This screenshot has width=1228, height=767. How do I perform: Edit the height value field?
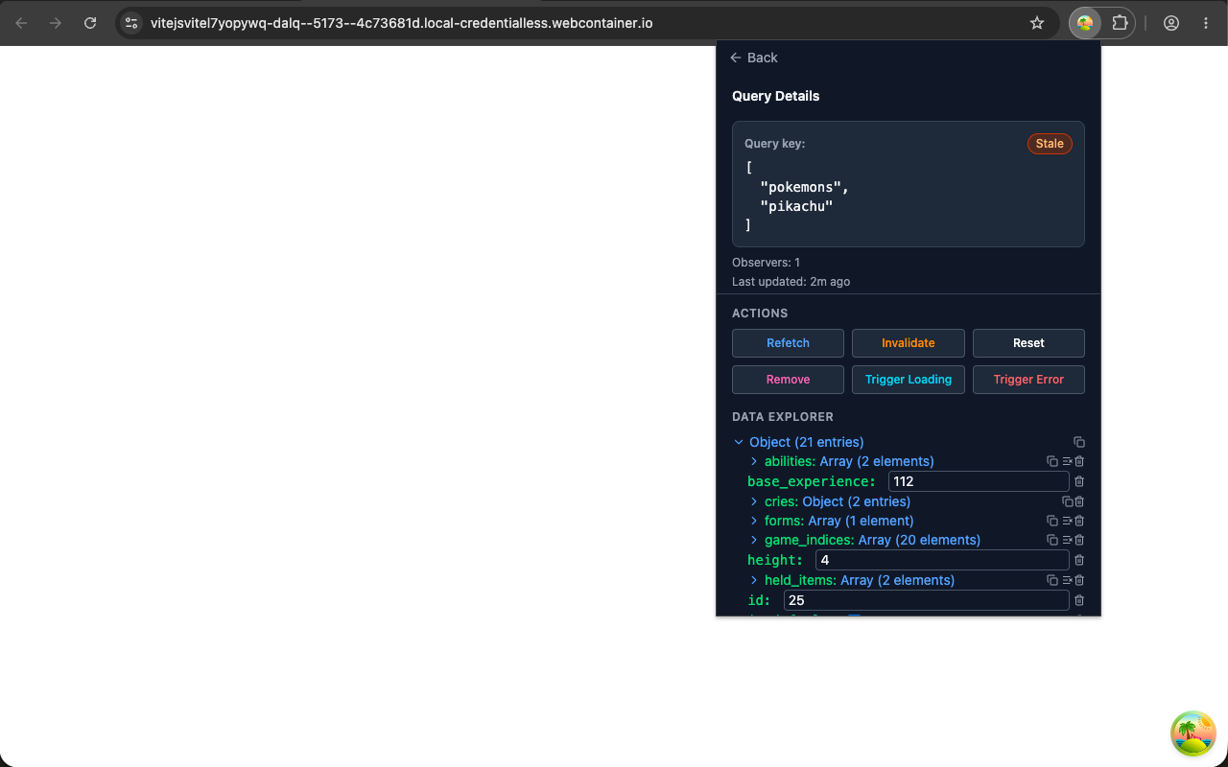coord(942,560)
